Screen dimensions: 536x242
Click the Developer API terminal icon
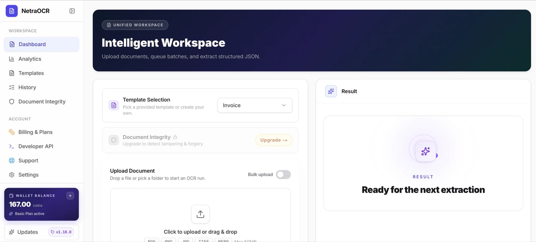12,146
